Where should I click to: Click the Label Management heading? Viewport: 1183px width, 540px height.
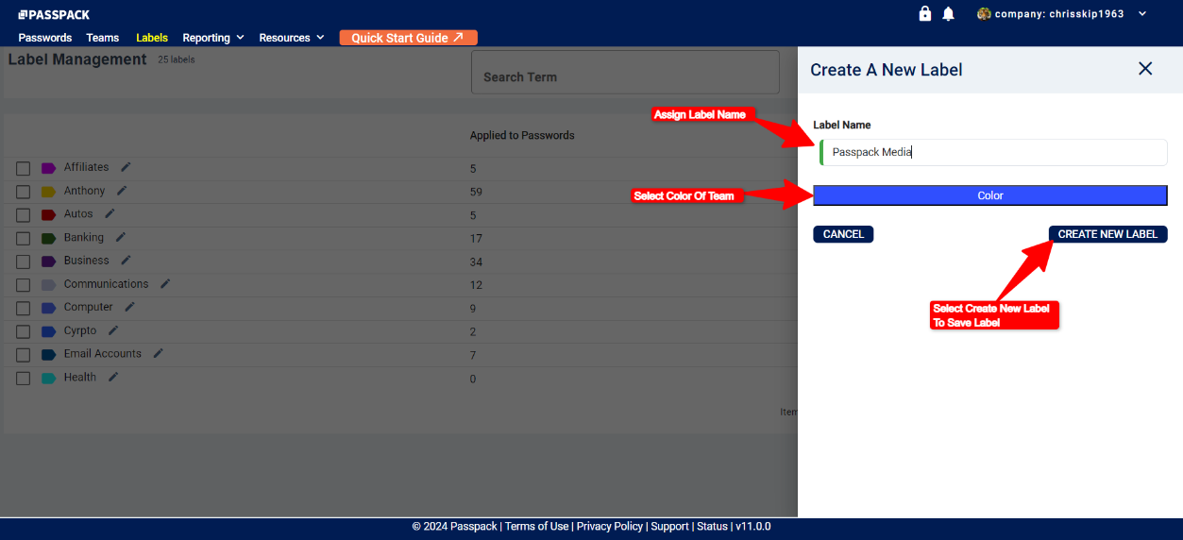click(77, 59)
